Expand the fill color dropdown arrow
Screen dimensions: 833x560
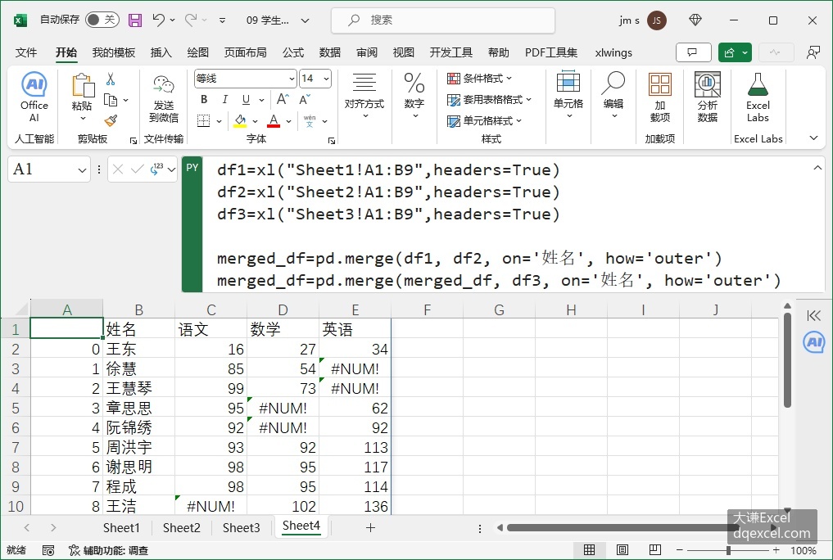pyautogui.click(x=255, y=121)
